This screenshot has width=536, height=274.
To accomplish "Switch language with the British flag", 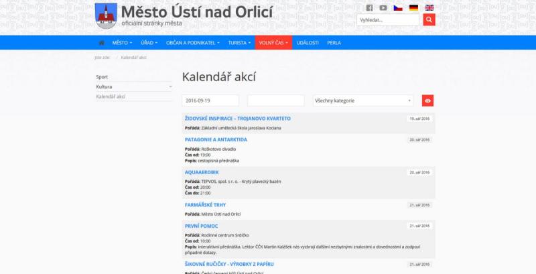I will (x=429, y=8).
